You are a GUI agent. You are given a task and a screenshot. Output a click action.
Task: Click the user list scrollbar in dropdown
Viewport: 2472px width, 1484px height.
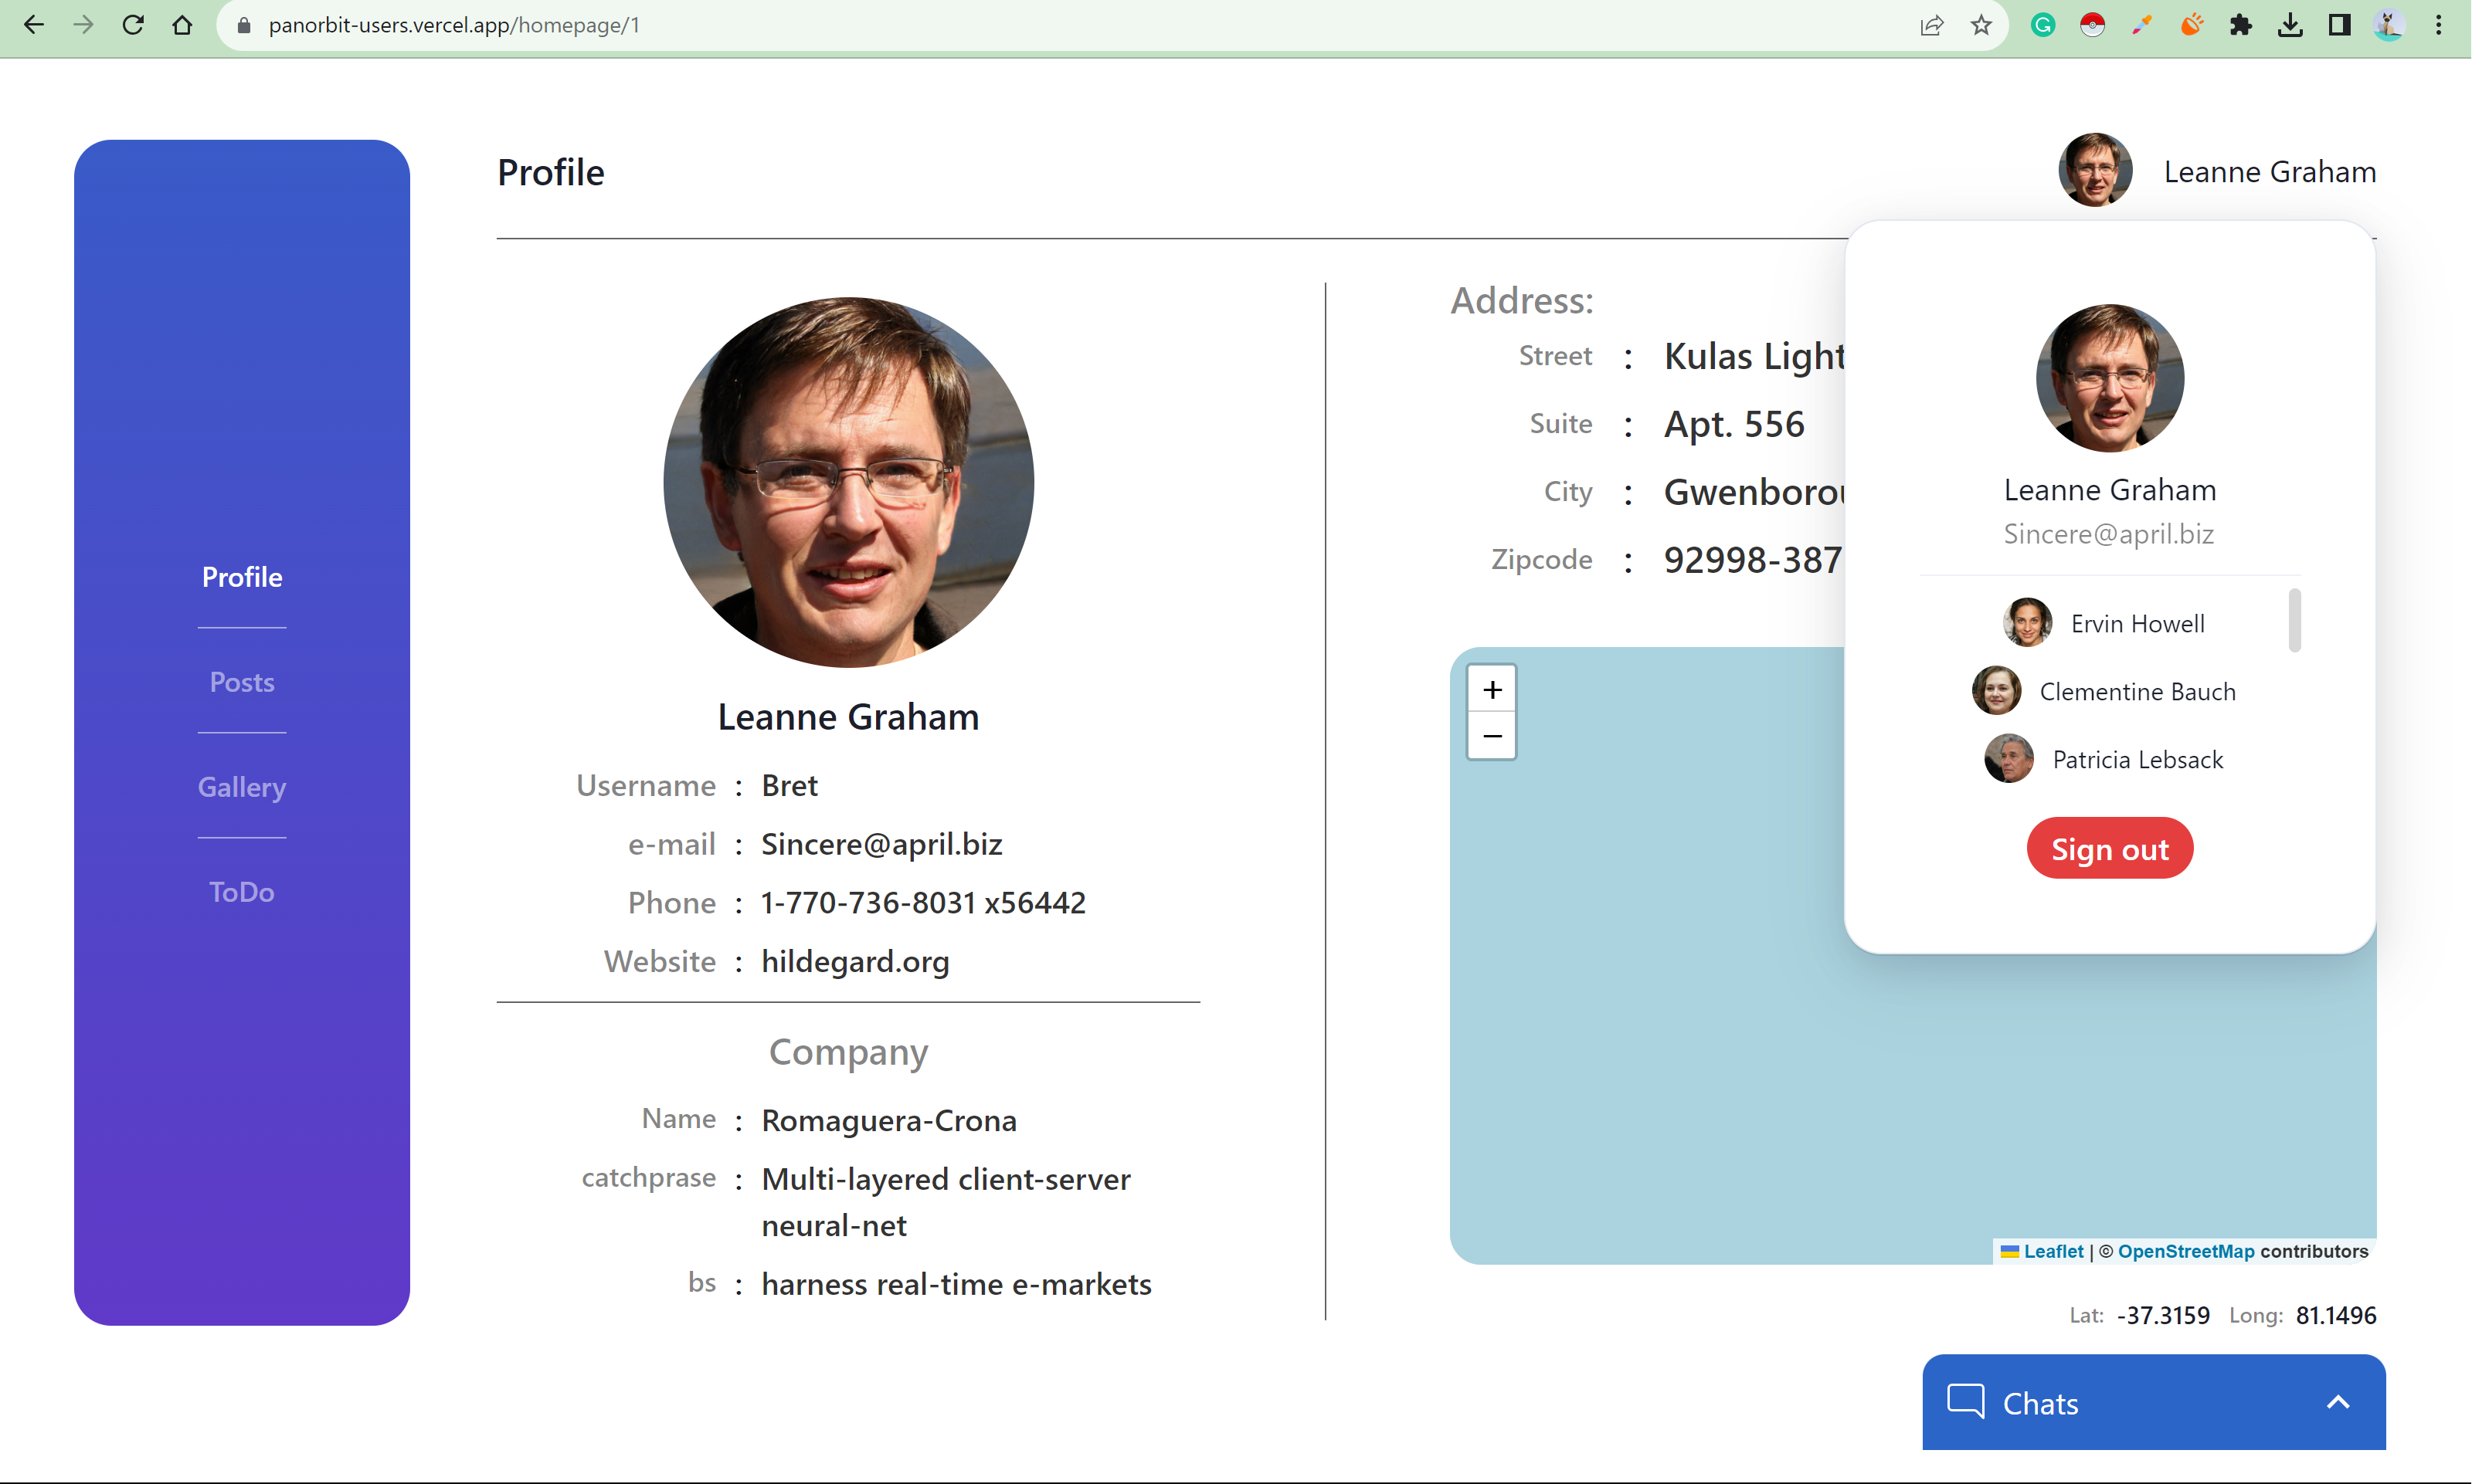tap(2294, 620)
